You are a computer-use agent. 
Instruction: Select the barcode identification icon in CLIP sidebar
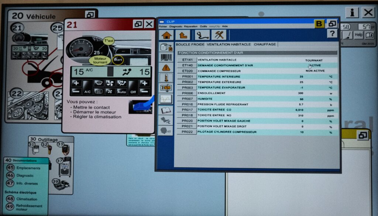pyautogui.click(x=166, y=57)
